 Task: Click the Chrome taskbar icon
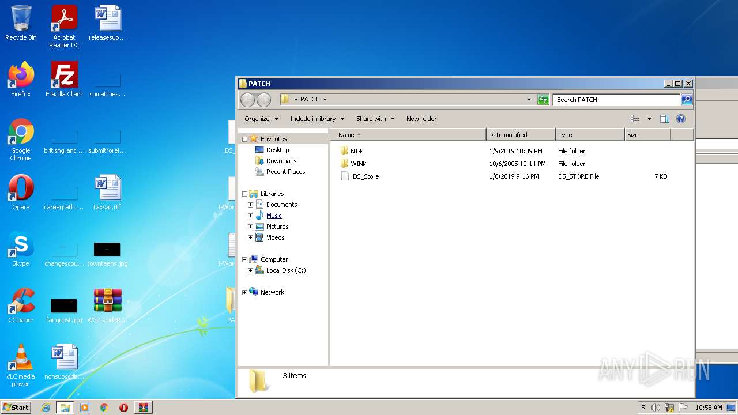[104, 408]
